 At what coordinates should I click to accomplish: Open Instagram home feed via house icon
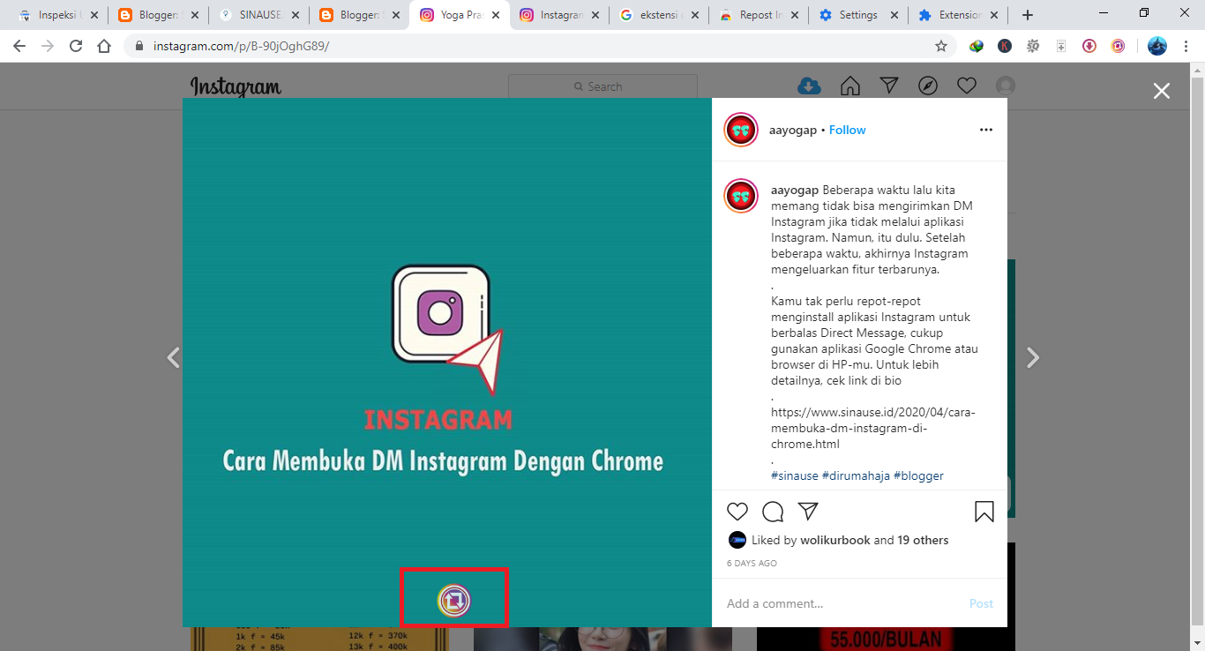tap(849, 86)
